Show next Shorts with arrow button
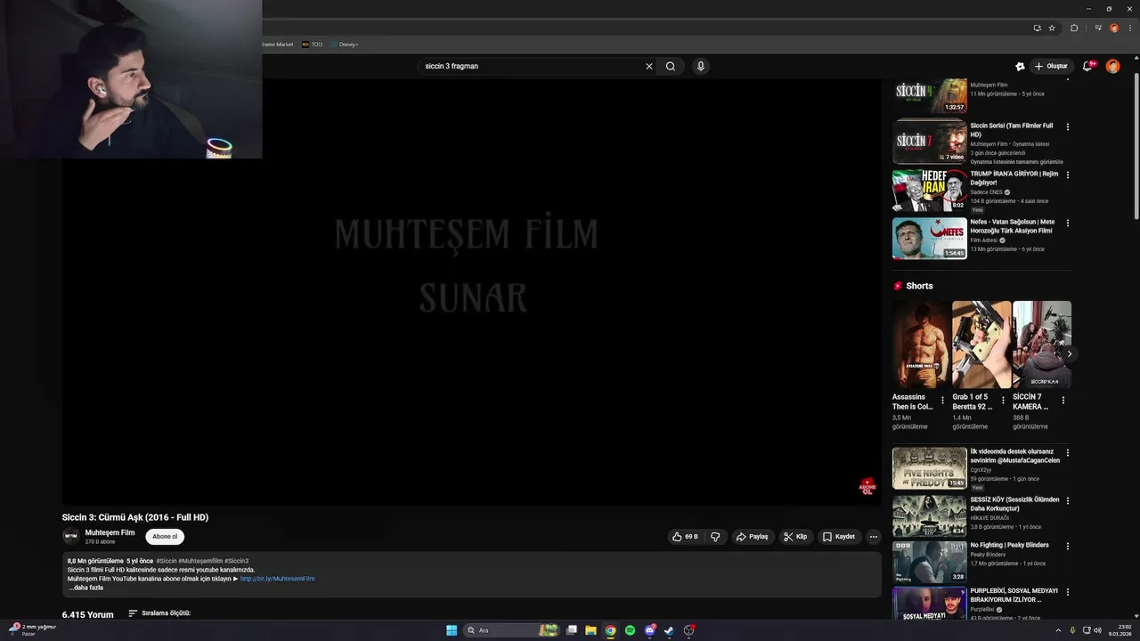Viewport: 1140px width, 641px height. tap(1070, 354)
